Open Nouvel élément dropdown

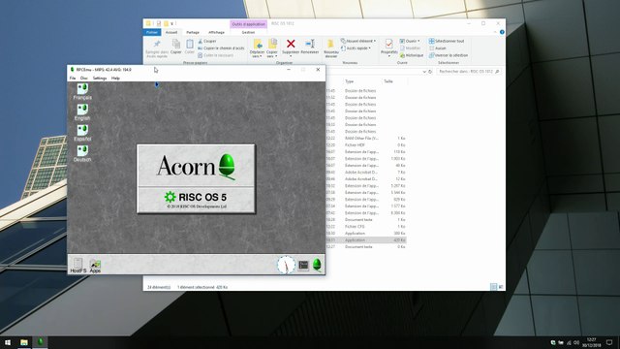[x=358, y=41]
